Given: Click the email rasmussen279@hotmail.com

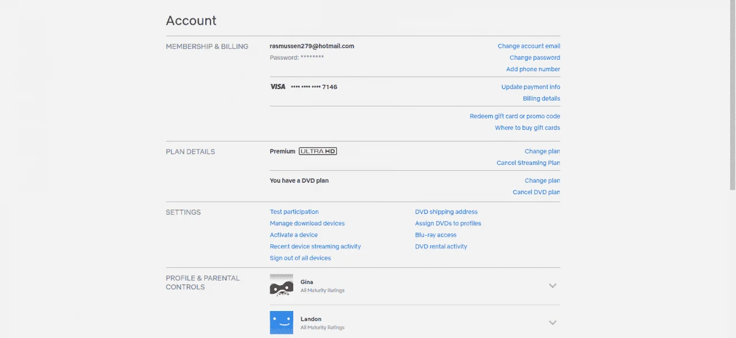Looking at the screenshot, I should coord(312,46).
